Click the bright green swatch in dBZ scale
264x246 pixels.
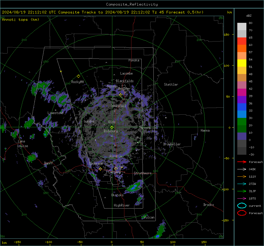pos(242,122)
